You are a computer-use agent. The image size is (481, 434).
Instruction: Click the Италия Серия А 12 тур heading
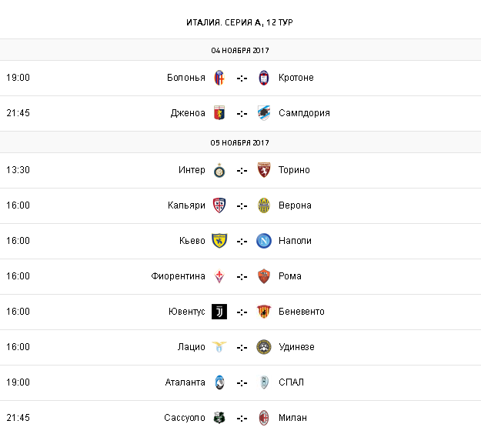coord(240,22)
